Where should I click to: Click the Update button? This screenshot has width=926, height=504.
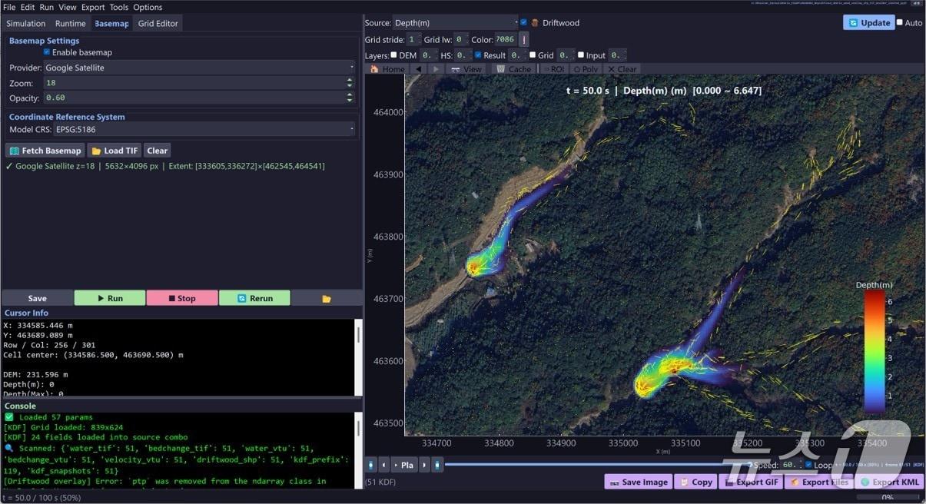pos(868,23)
